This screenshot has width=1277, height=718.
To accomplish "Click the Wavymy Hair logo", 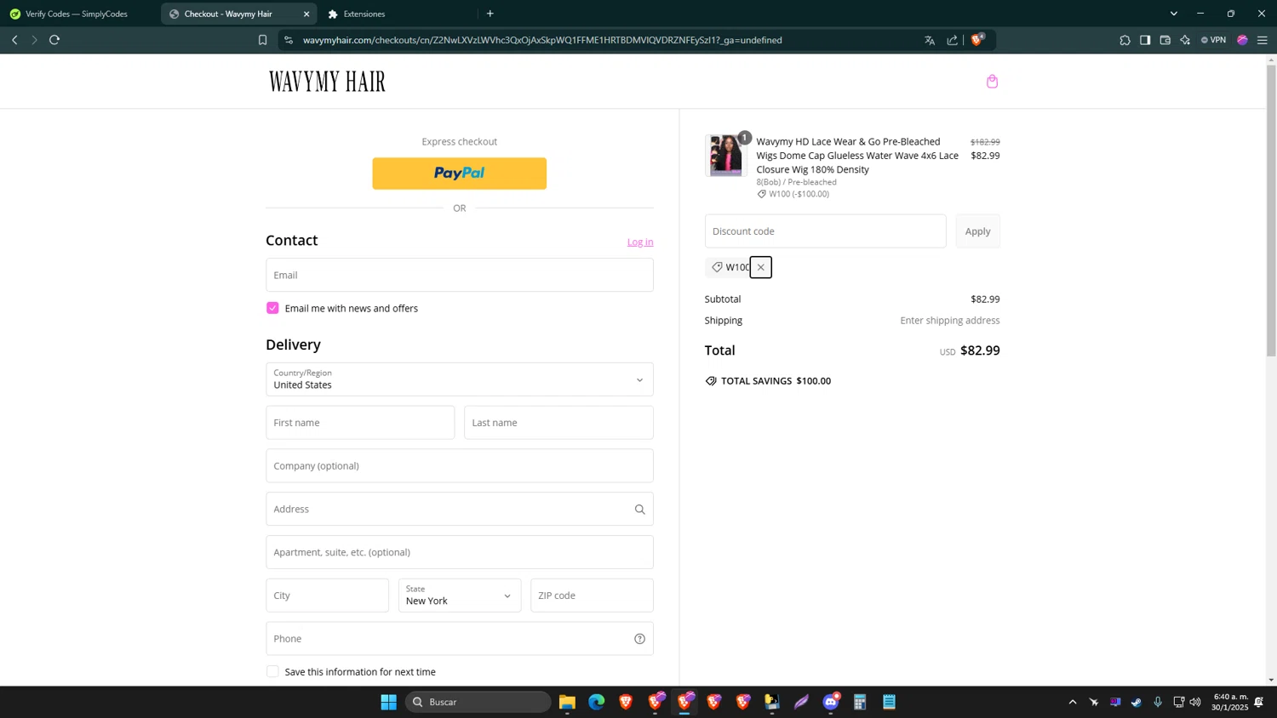I will click(x=327, y=82).
